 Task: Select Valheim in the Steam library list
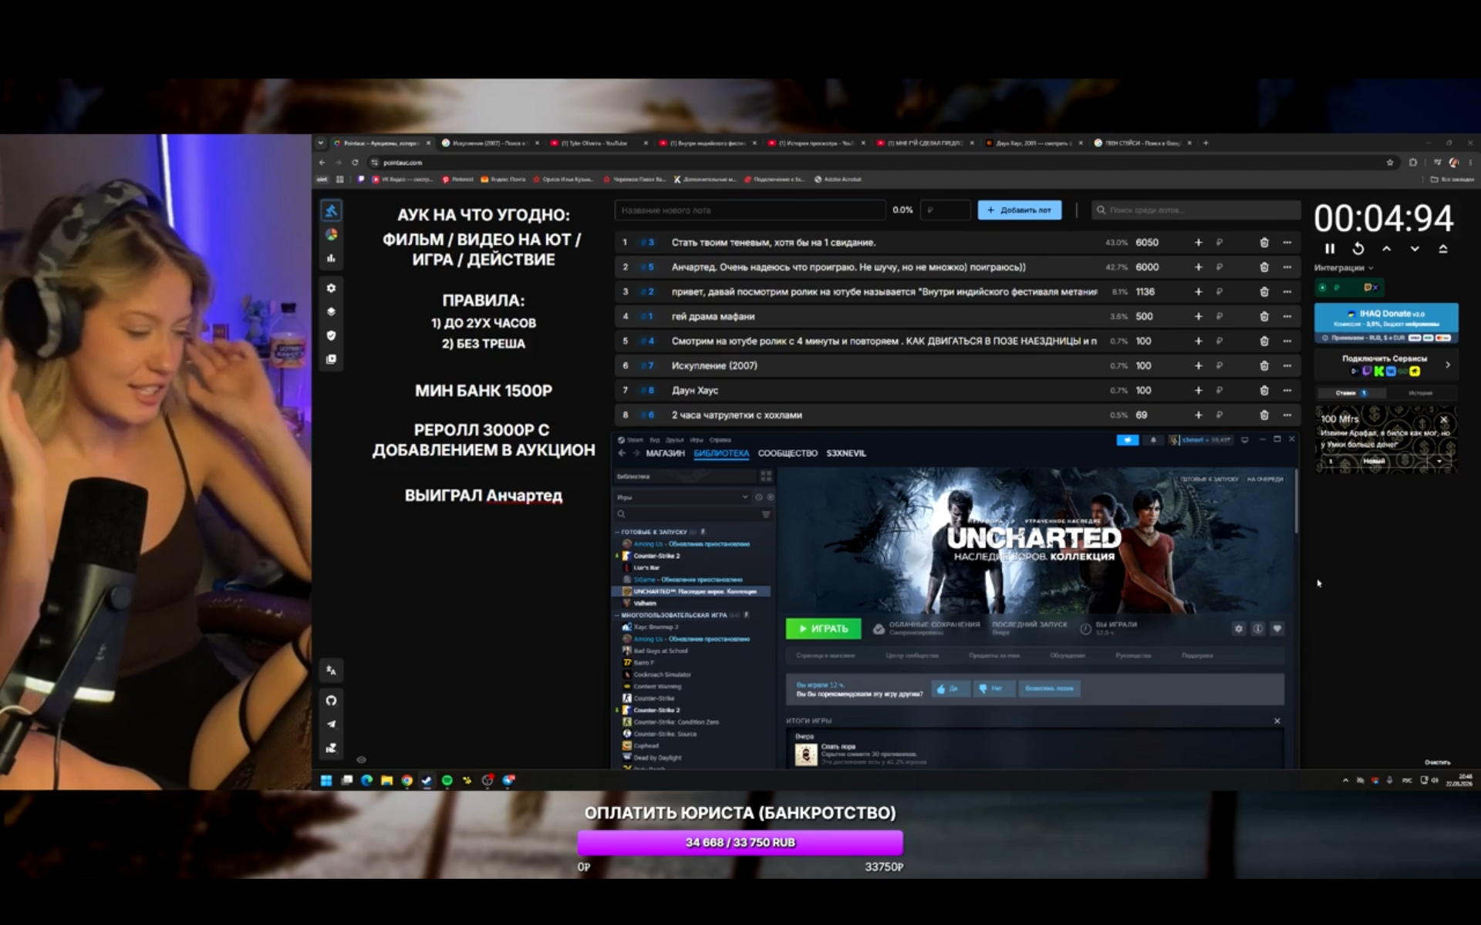[x=645, y=603]
